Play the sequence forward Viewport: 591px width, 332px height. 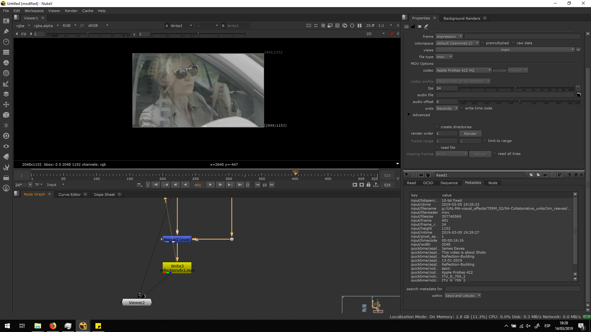coord(210,185)
